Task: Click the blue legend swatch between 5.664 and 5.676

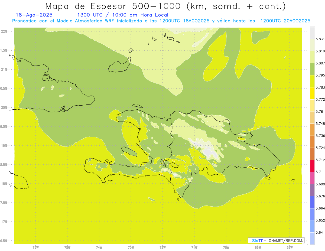Action: pyautogui.click(x=312, y=202)
